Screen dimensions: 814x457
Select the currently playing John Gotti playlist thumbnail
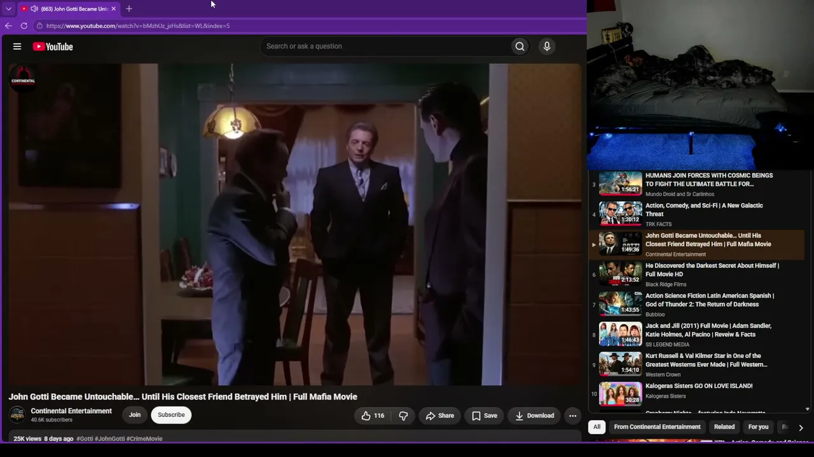tap(621, 244)
